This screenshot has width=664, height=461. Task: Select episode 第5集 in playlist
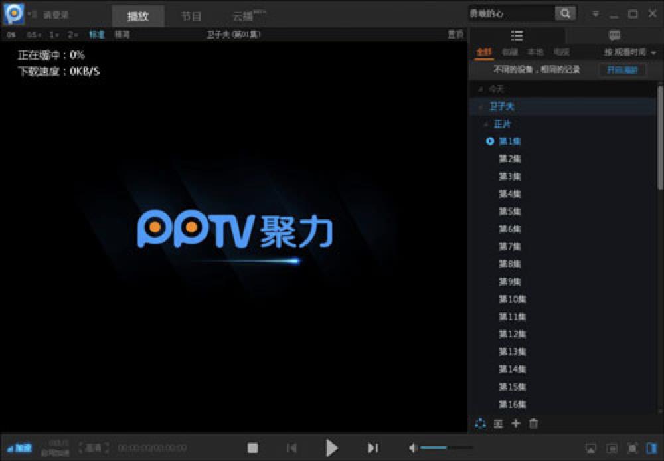click(510, 211)
